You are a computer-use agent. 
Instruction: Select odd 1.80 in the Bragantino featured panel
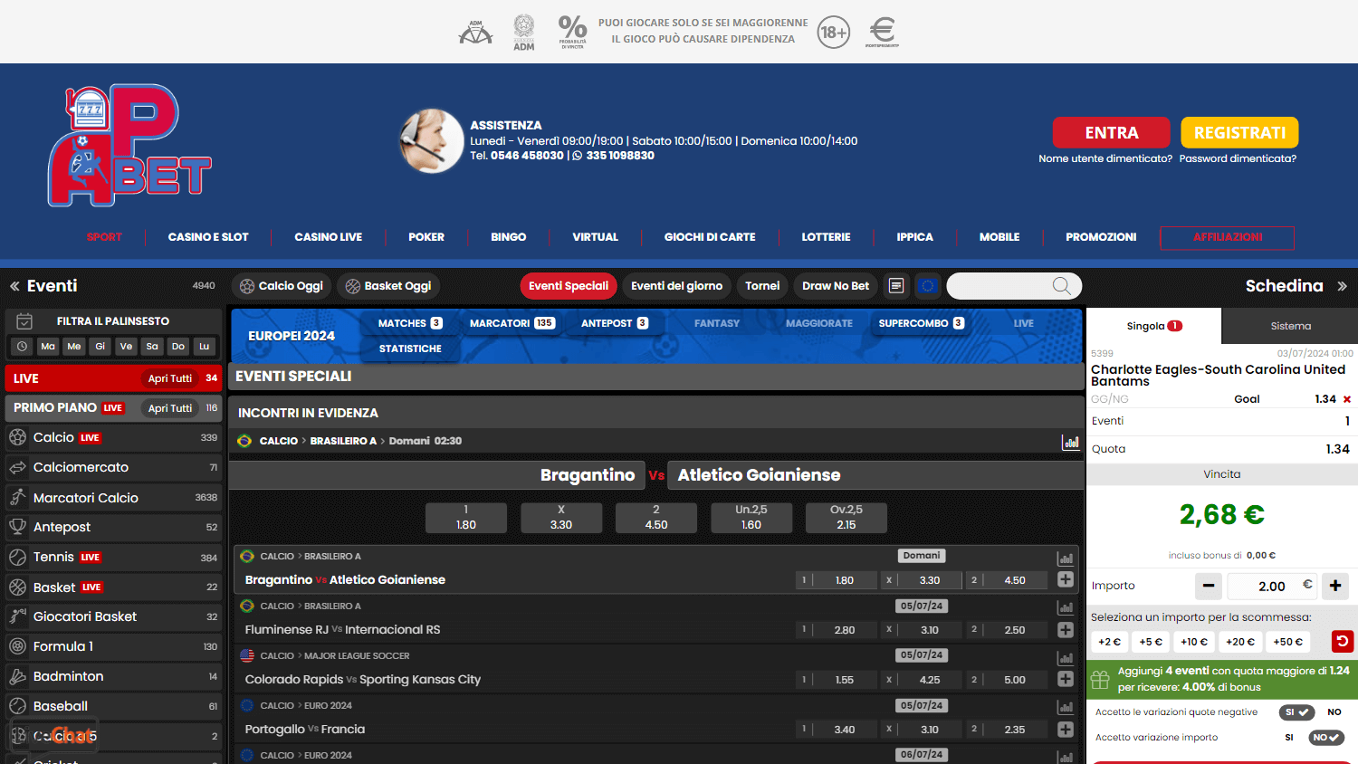point(466,518)
